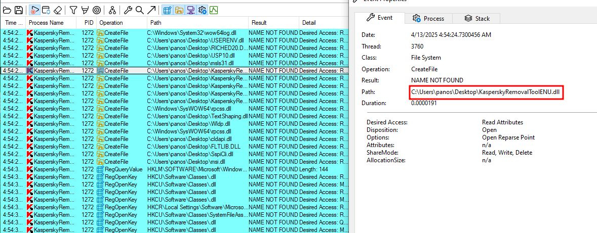
Task: Select the row with path wow64log.dll
Action: pos(174,33)
